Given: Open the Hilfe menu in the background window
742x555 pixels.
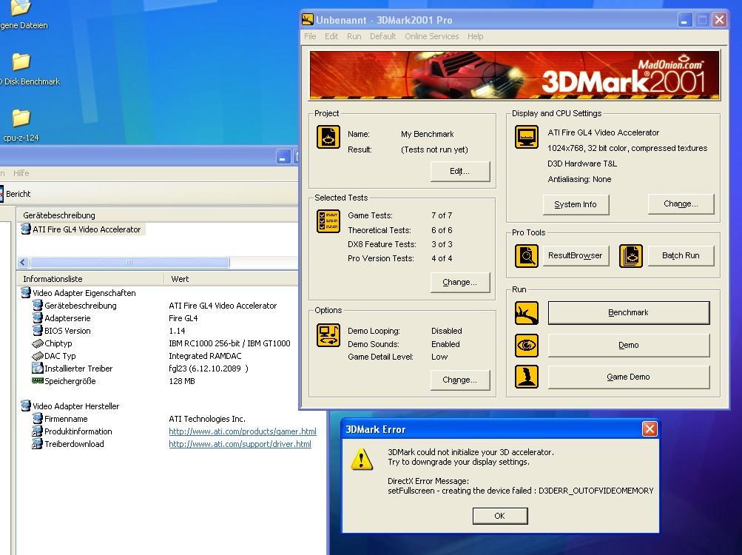Looking at the screenshot, I should click(x=21, y=173).
